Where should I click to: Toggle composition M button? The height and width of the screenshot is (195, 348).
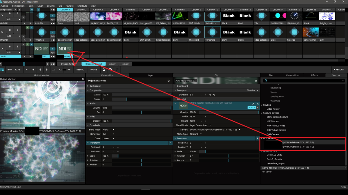pos(32,10)
